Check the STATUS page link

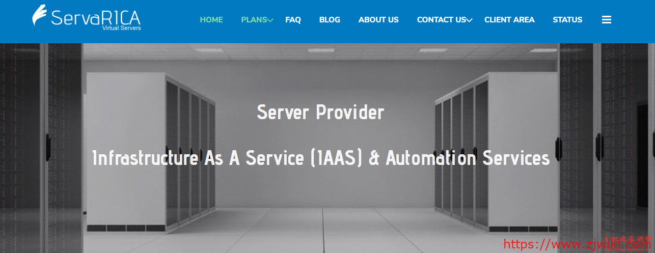point(567,20)
